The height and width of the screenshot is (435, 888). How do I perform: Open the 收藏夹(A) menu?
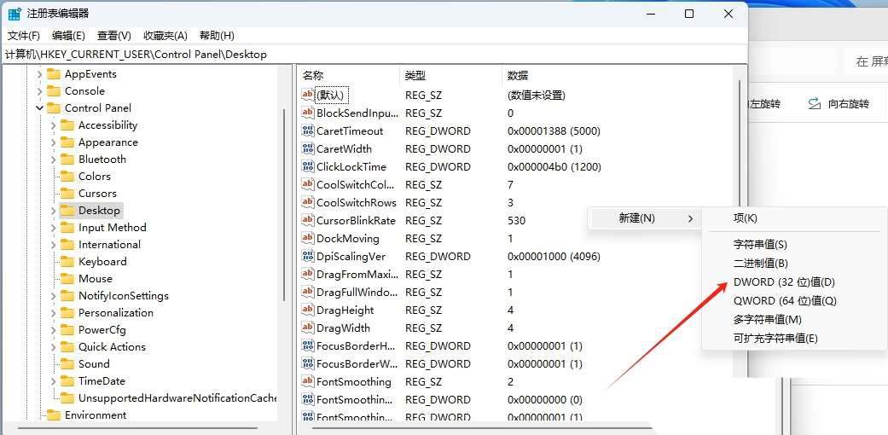165,36
